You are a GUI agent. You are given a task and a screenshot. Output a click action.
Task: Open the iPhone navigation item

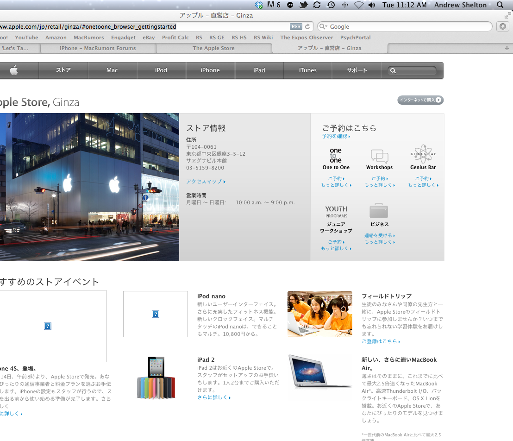pos(210,70)
